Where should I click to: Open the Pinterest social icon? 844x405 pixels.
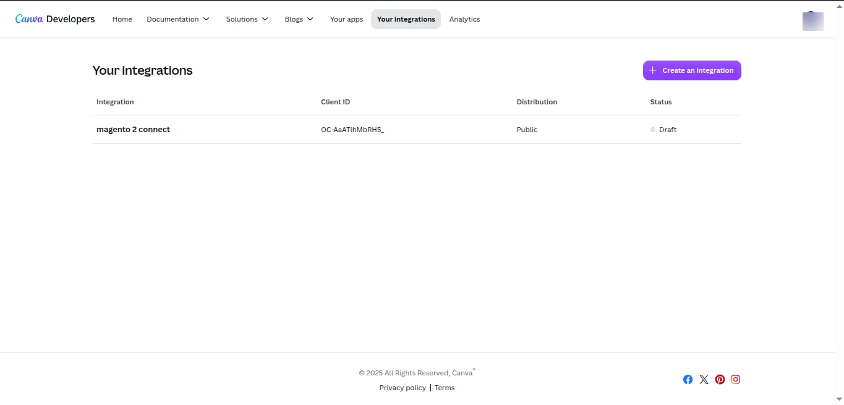pos(720,380)
